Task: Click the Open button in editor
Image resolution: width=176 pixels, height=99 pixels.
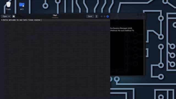Action: point(5,16)
